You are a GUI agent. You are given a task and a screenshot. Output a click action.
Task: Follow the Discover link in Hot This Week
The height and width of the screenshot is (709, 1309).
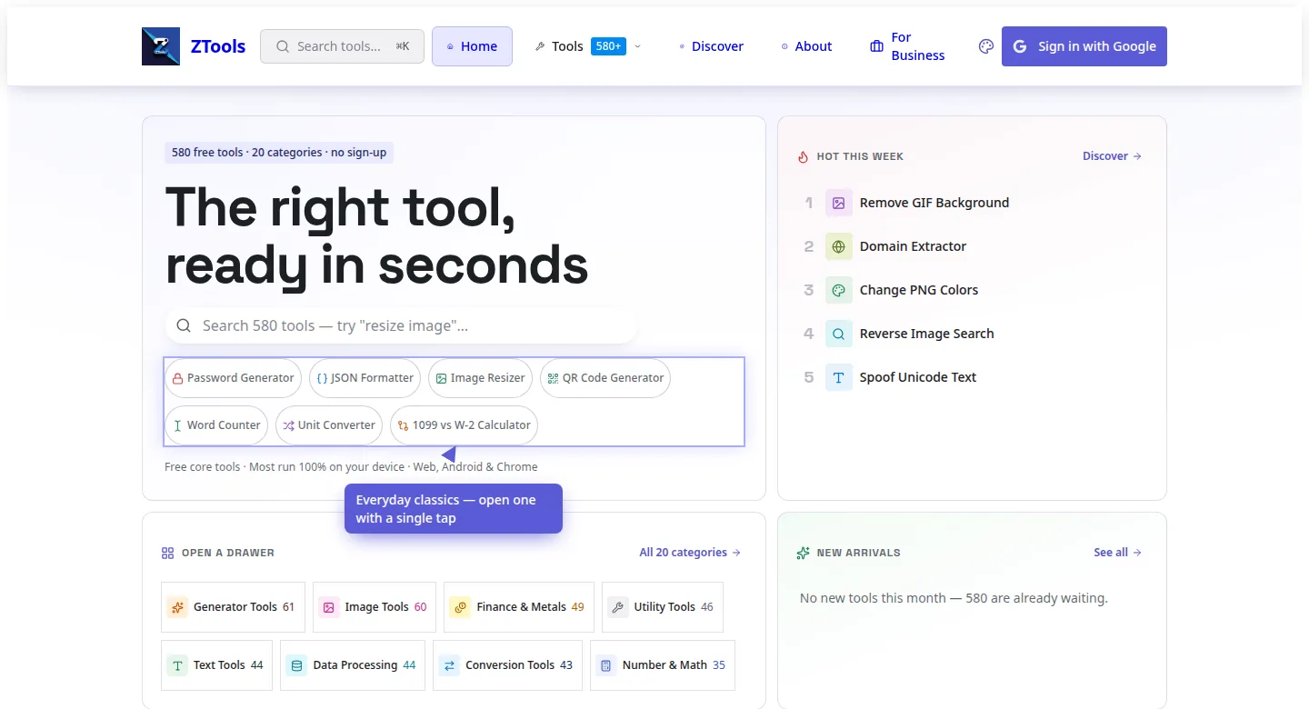click(1112, 156)
